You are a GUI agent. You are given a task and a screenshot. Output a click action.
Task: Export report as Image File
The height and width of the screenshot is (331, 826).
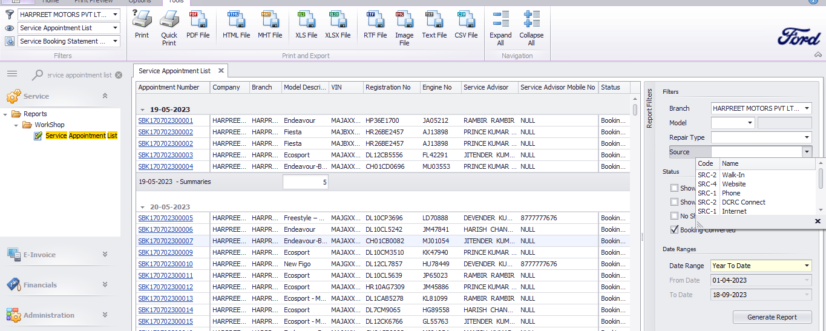404,28
